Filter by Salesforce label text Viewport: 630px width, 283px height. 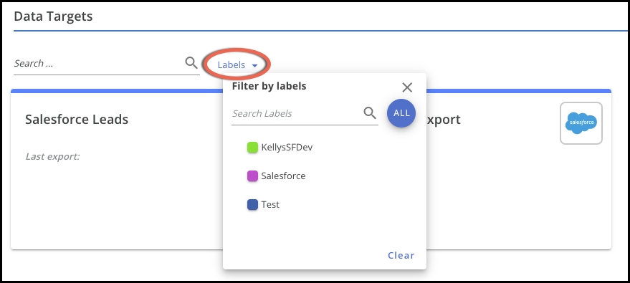(x=283, y=176)
